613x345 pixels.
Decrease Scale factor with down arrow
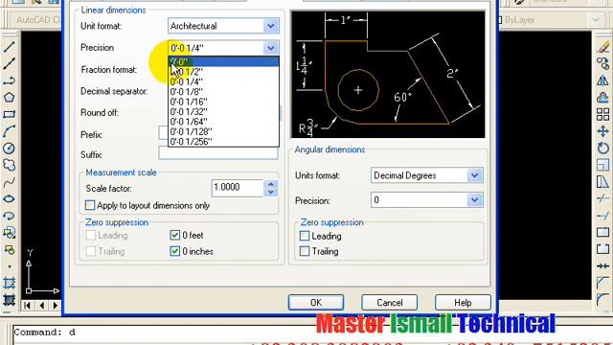(270, 192)
